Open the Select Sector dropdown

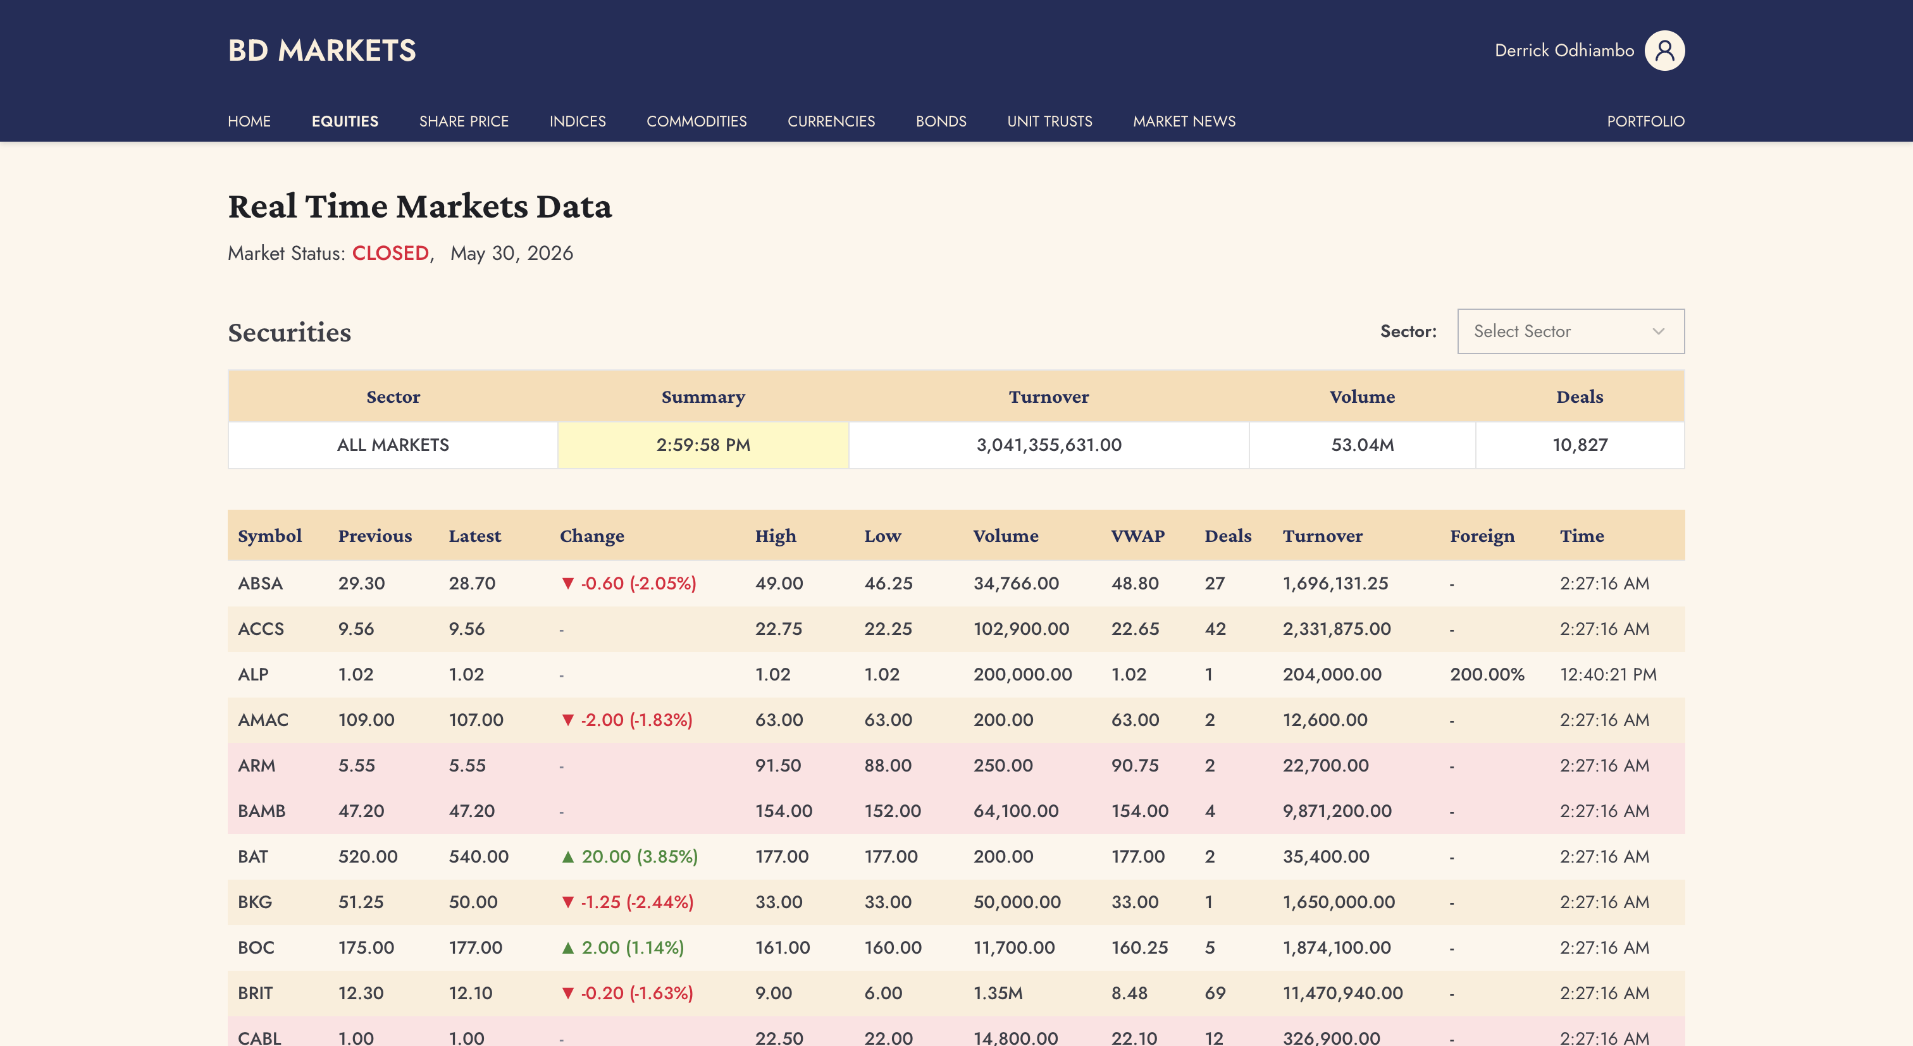[x=1571, y=331]
